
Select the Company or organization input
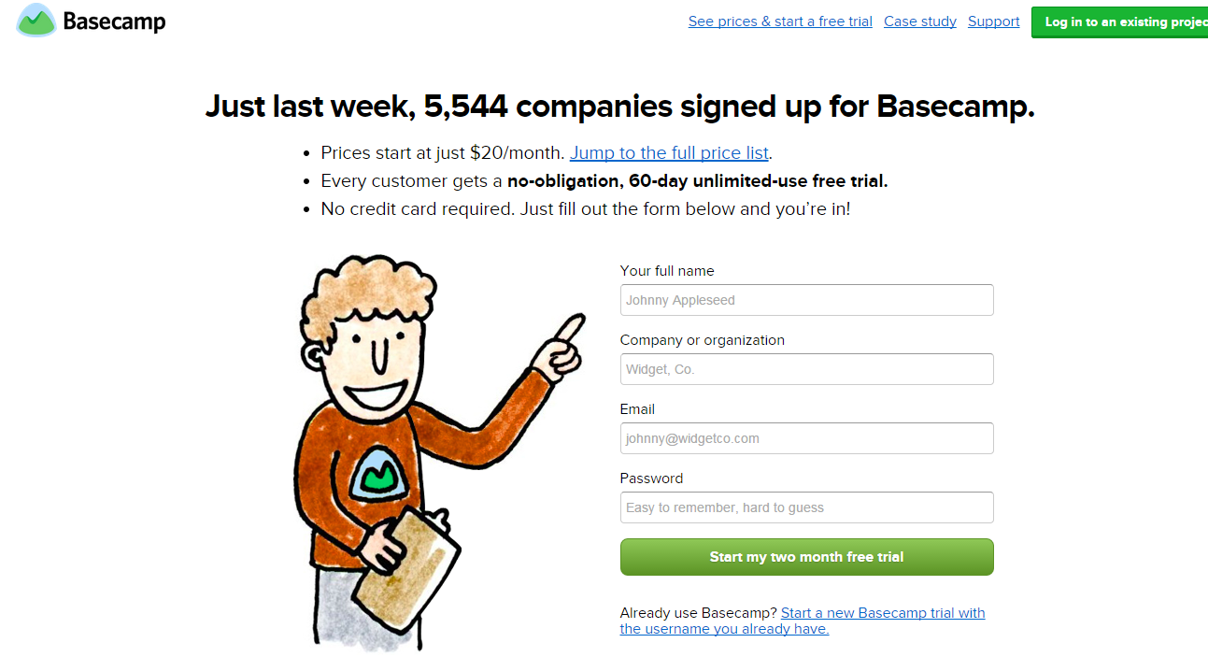(x=806, y=369)
